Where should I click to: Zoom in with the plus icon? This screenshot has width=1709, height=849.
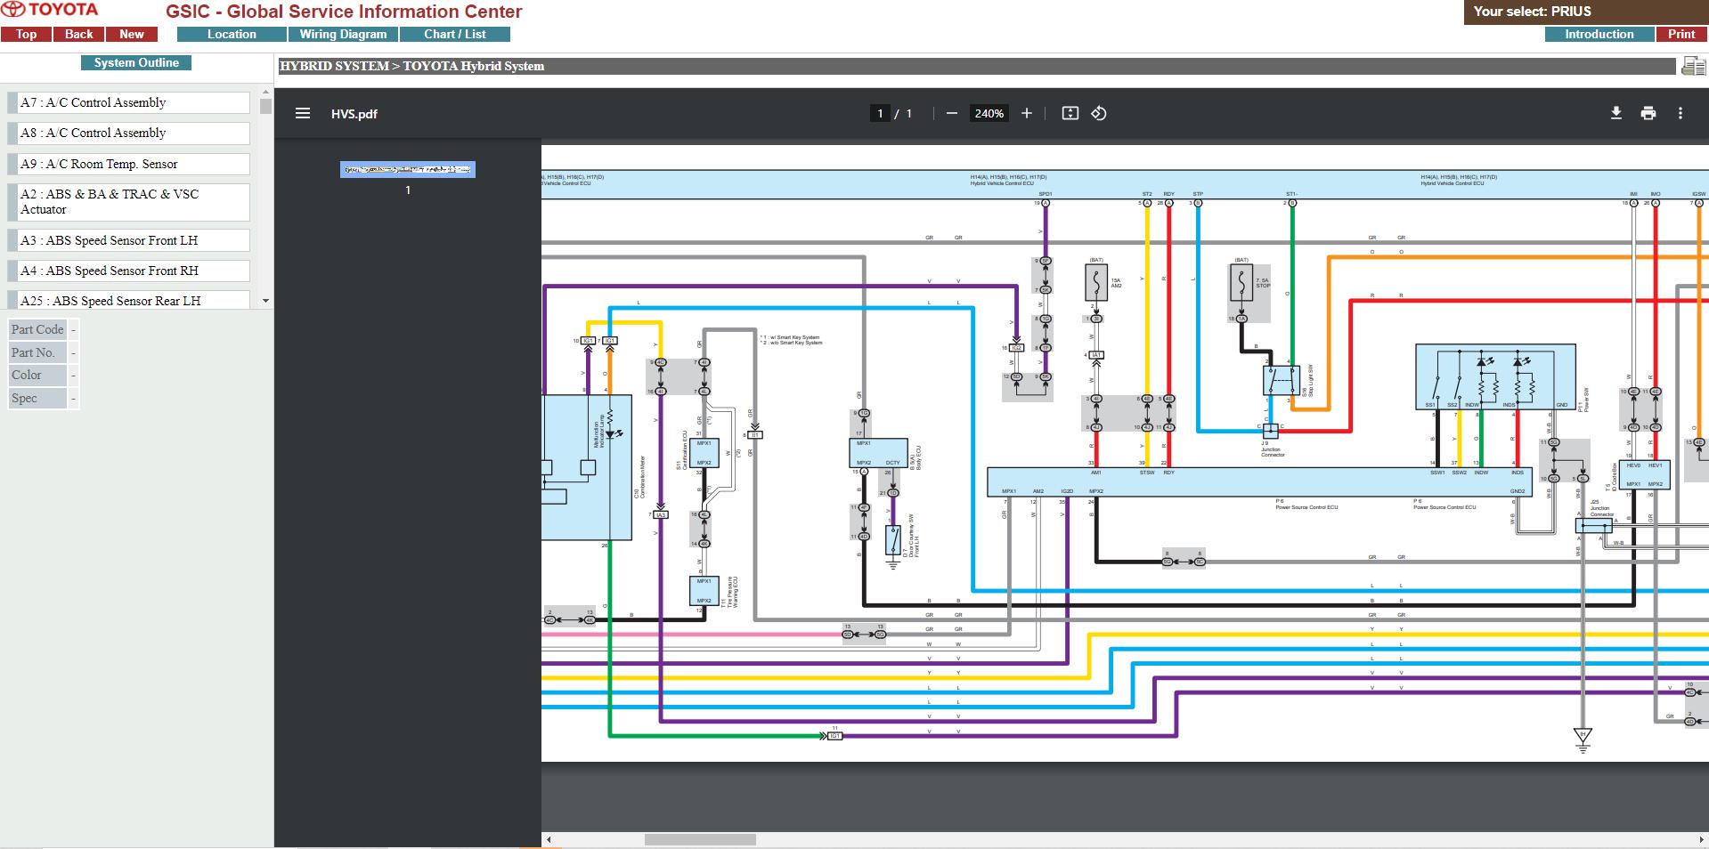click(x=1027, y=113)
